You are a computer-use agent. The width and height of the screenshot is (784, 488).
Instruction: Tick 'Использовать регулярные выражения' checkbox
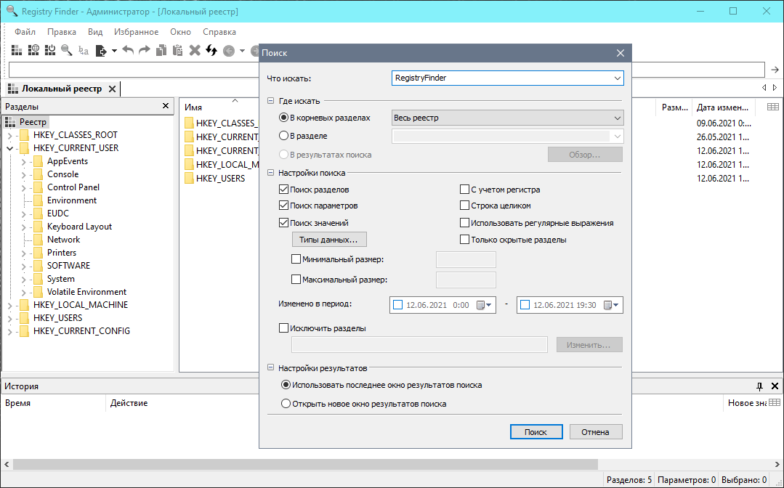[465, 223]
